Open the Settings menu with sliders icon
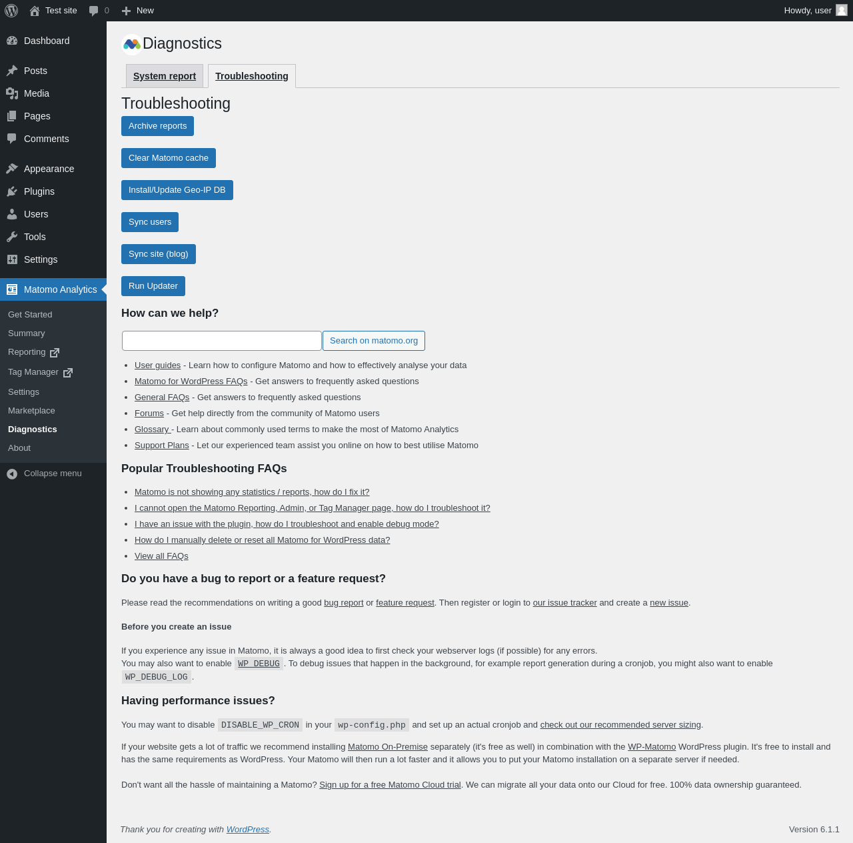Viewport: 853px width, 843px height. click(x=12, y=259)
